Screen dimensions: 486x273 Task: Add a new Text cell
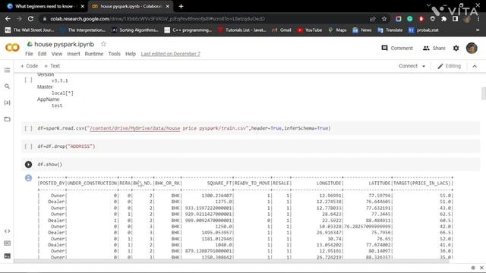click(52, 66)
